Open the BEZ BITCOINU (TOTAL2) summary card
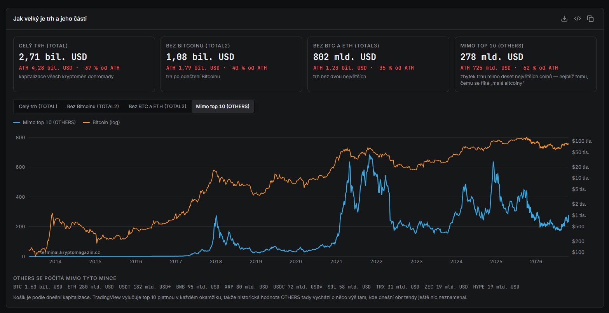This screenshot has width=609, height=313. (x=231, y=64)
